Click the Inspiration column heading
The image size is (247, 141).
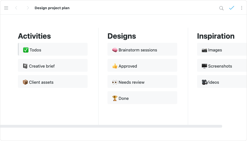pos(216,36)
